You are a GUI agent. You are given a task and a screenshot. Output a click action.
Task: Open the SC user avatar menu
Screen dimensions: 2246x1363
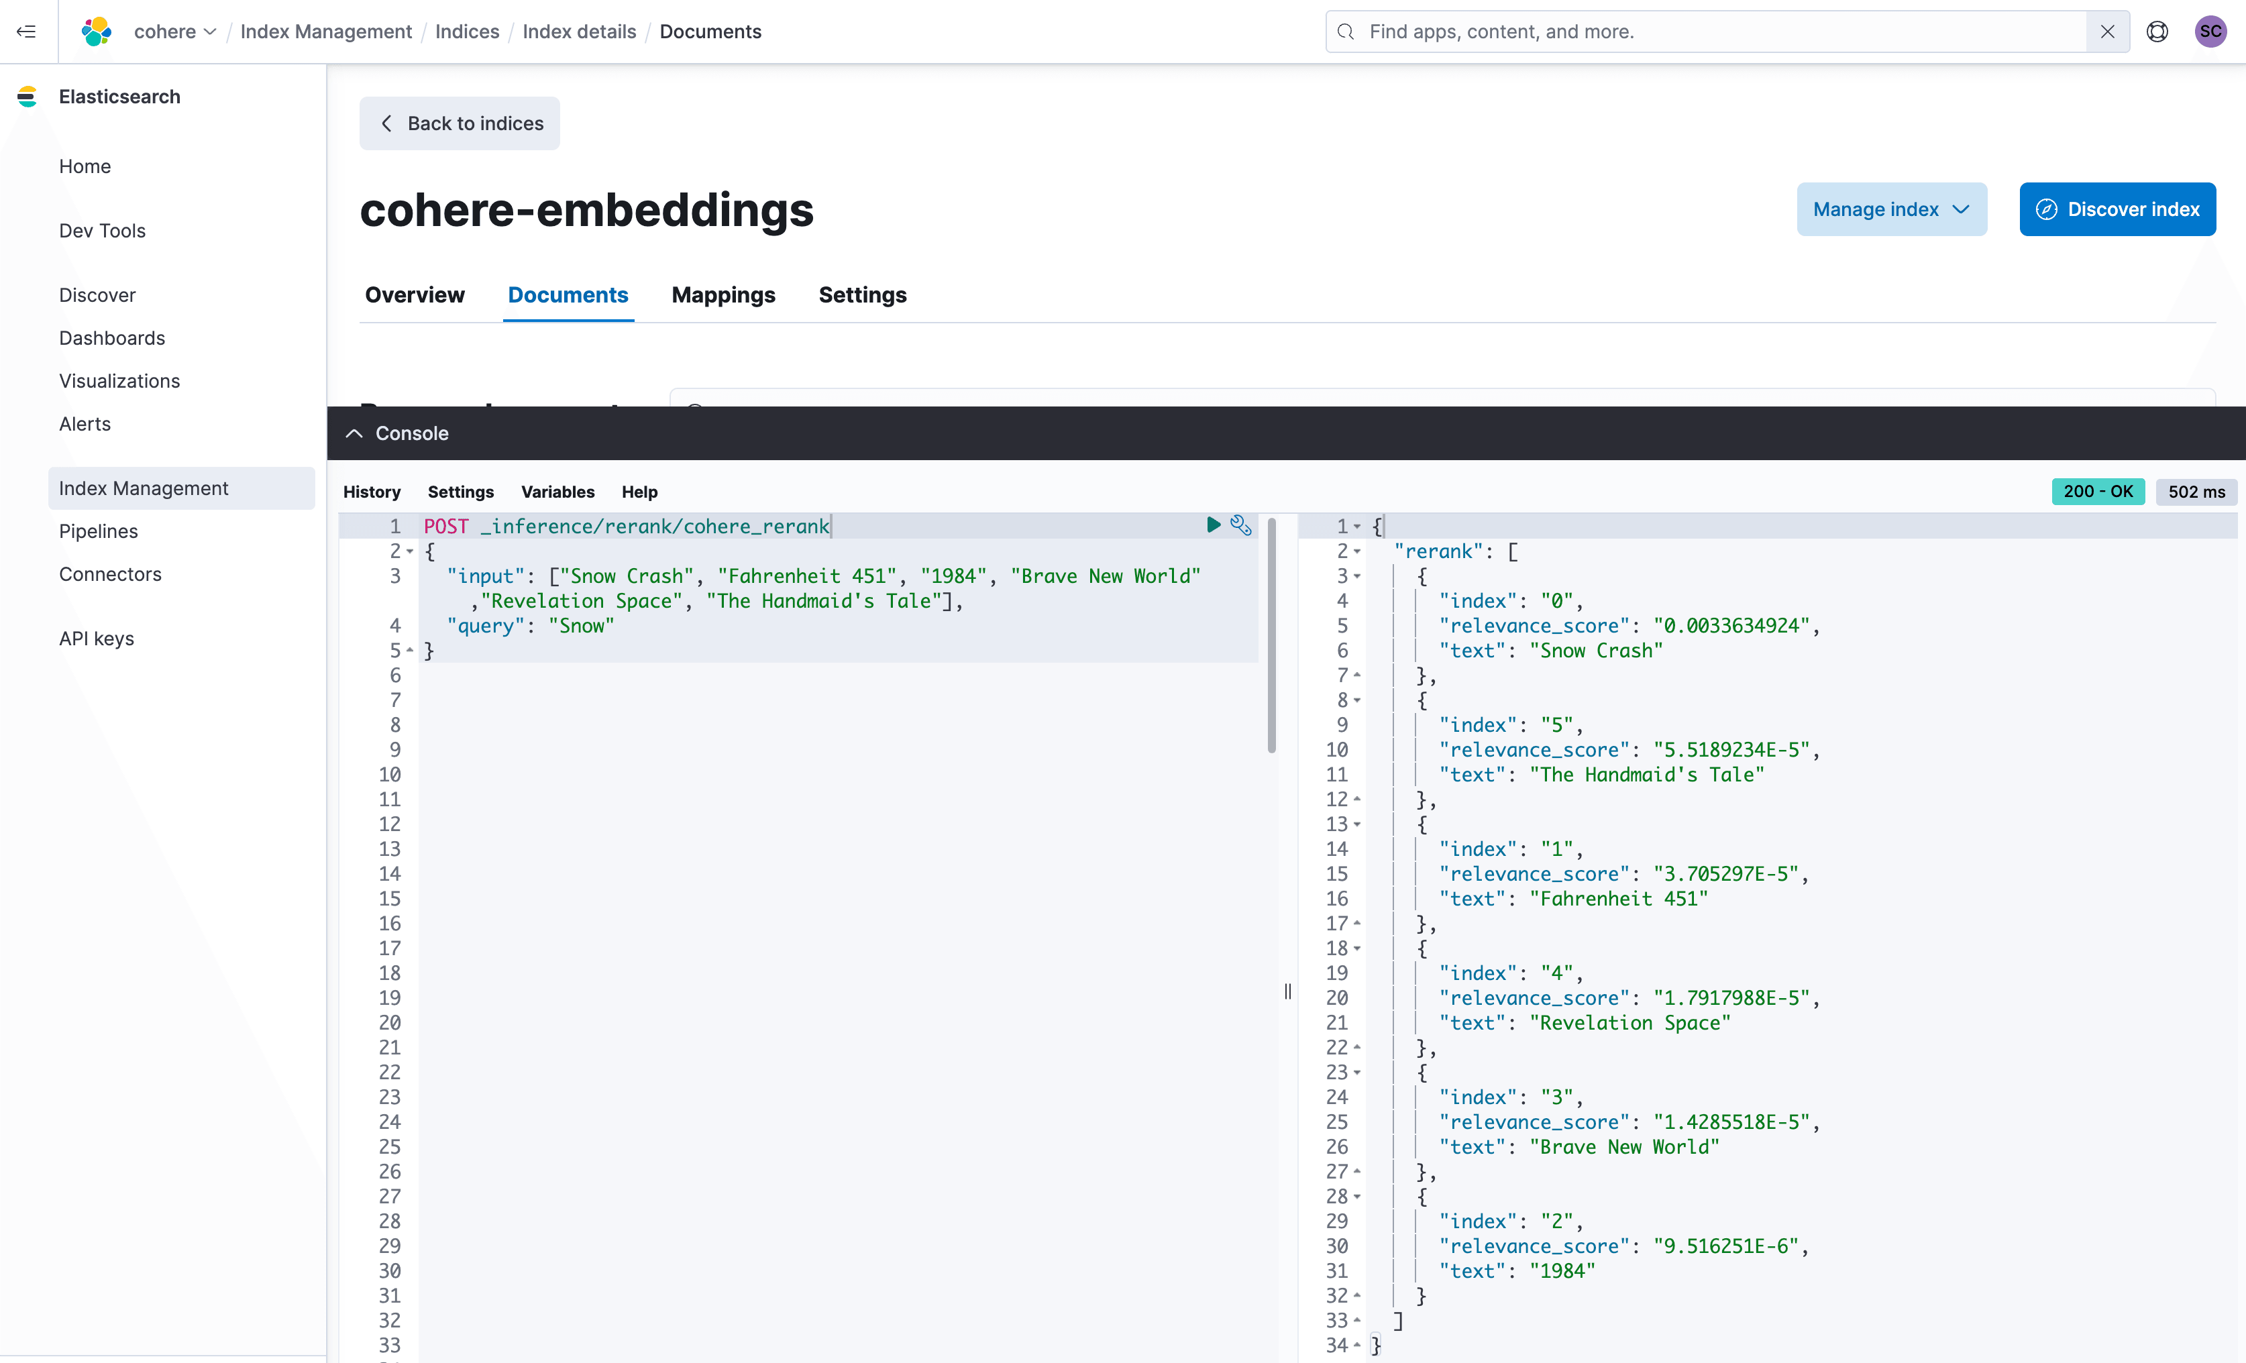(2210, 32)
